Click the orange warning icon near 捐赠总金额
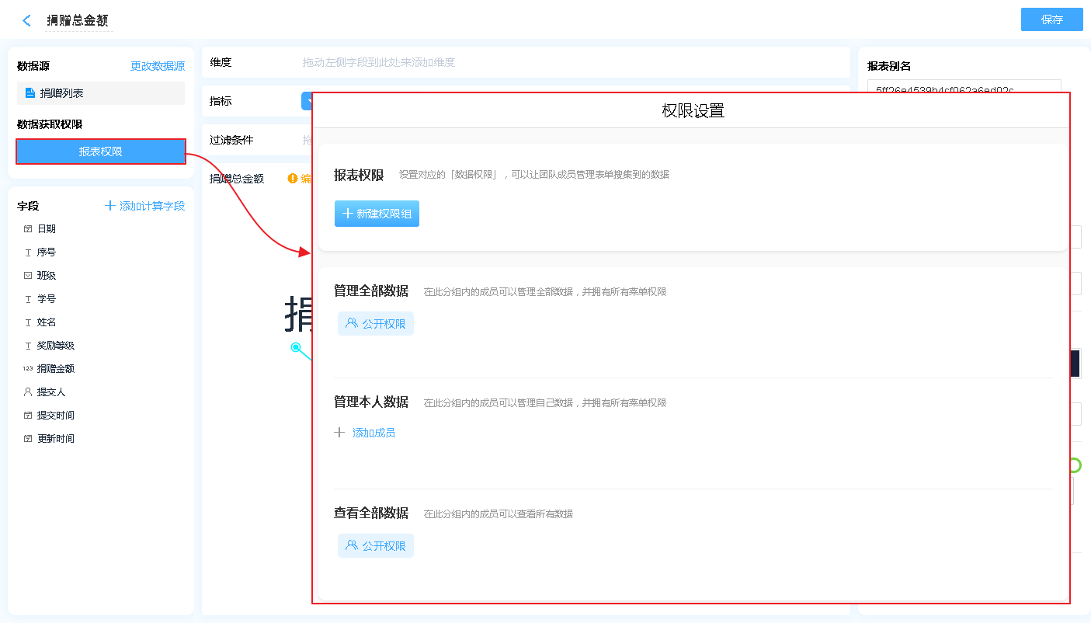 [x=293, y=179]
